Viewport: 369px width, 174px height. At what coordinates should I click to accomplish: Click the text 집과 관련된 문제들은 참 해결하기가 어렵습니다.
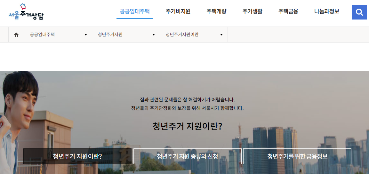click(x=187, y=99)
